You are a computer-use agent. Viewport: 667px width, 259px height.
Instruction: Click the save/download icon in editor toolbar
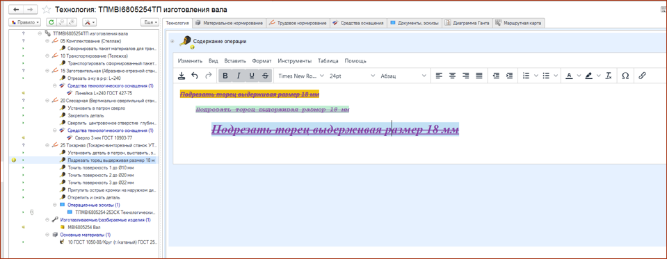tap(182, 76)
